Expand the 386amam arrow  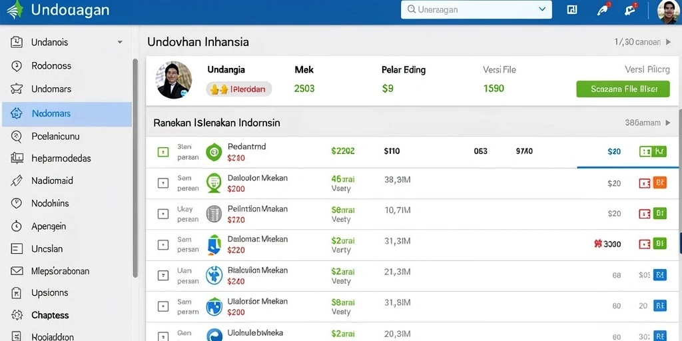pyautogui.click(x=668, y=123)
